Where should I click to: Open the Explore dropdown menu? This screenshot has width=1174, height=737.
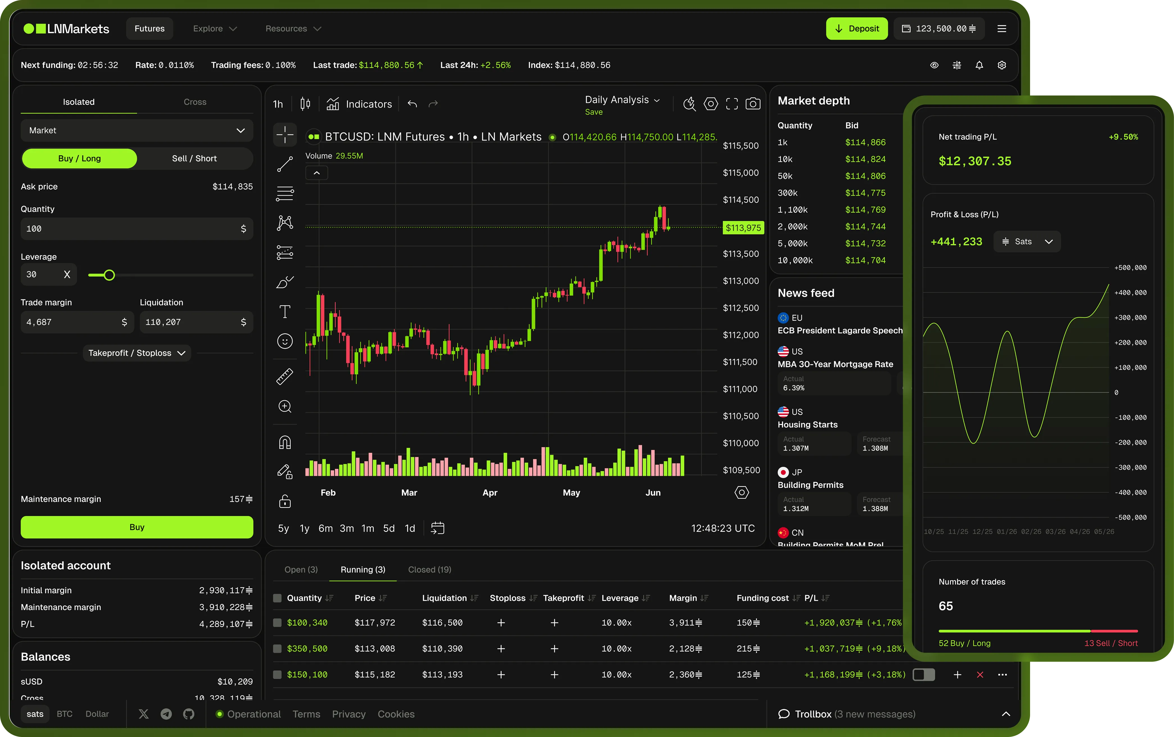[215, 29]
